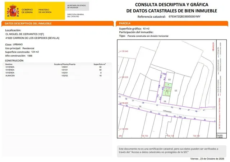Click the 'MINISTERIO DE HACIENDA' text

coord(45,11)
